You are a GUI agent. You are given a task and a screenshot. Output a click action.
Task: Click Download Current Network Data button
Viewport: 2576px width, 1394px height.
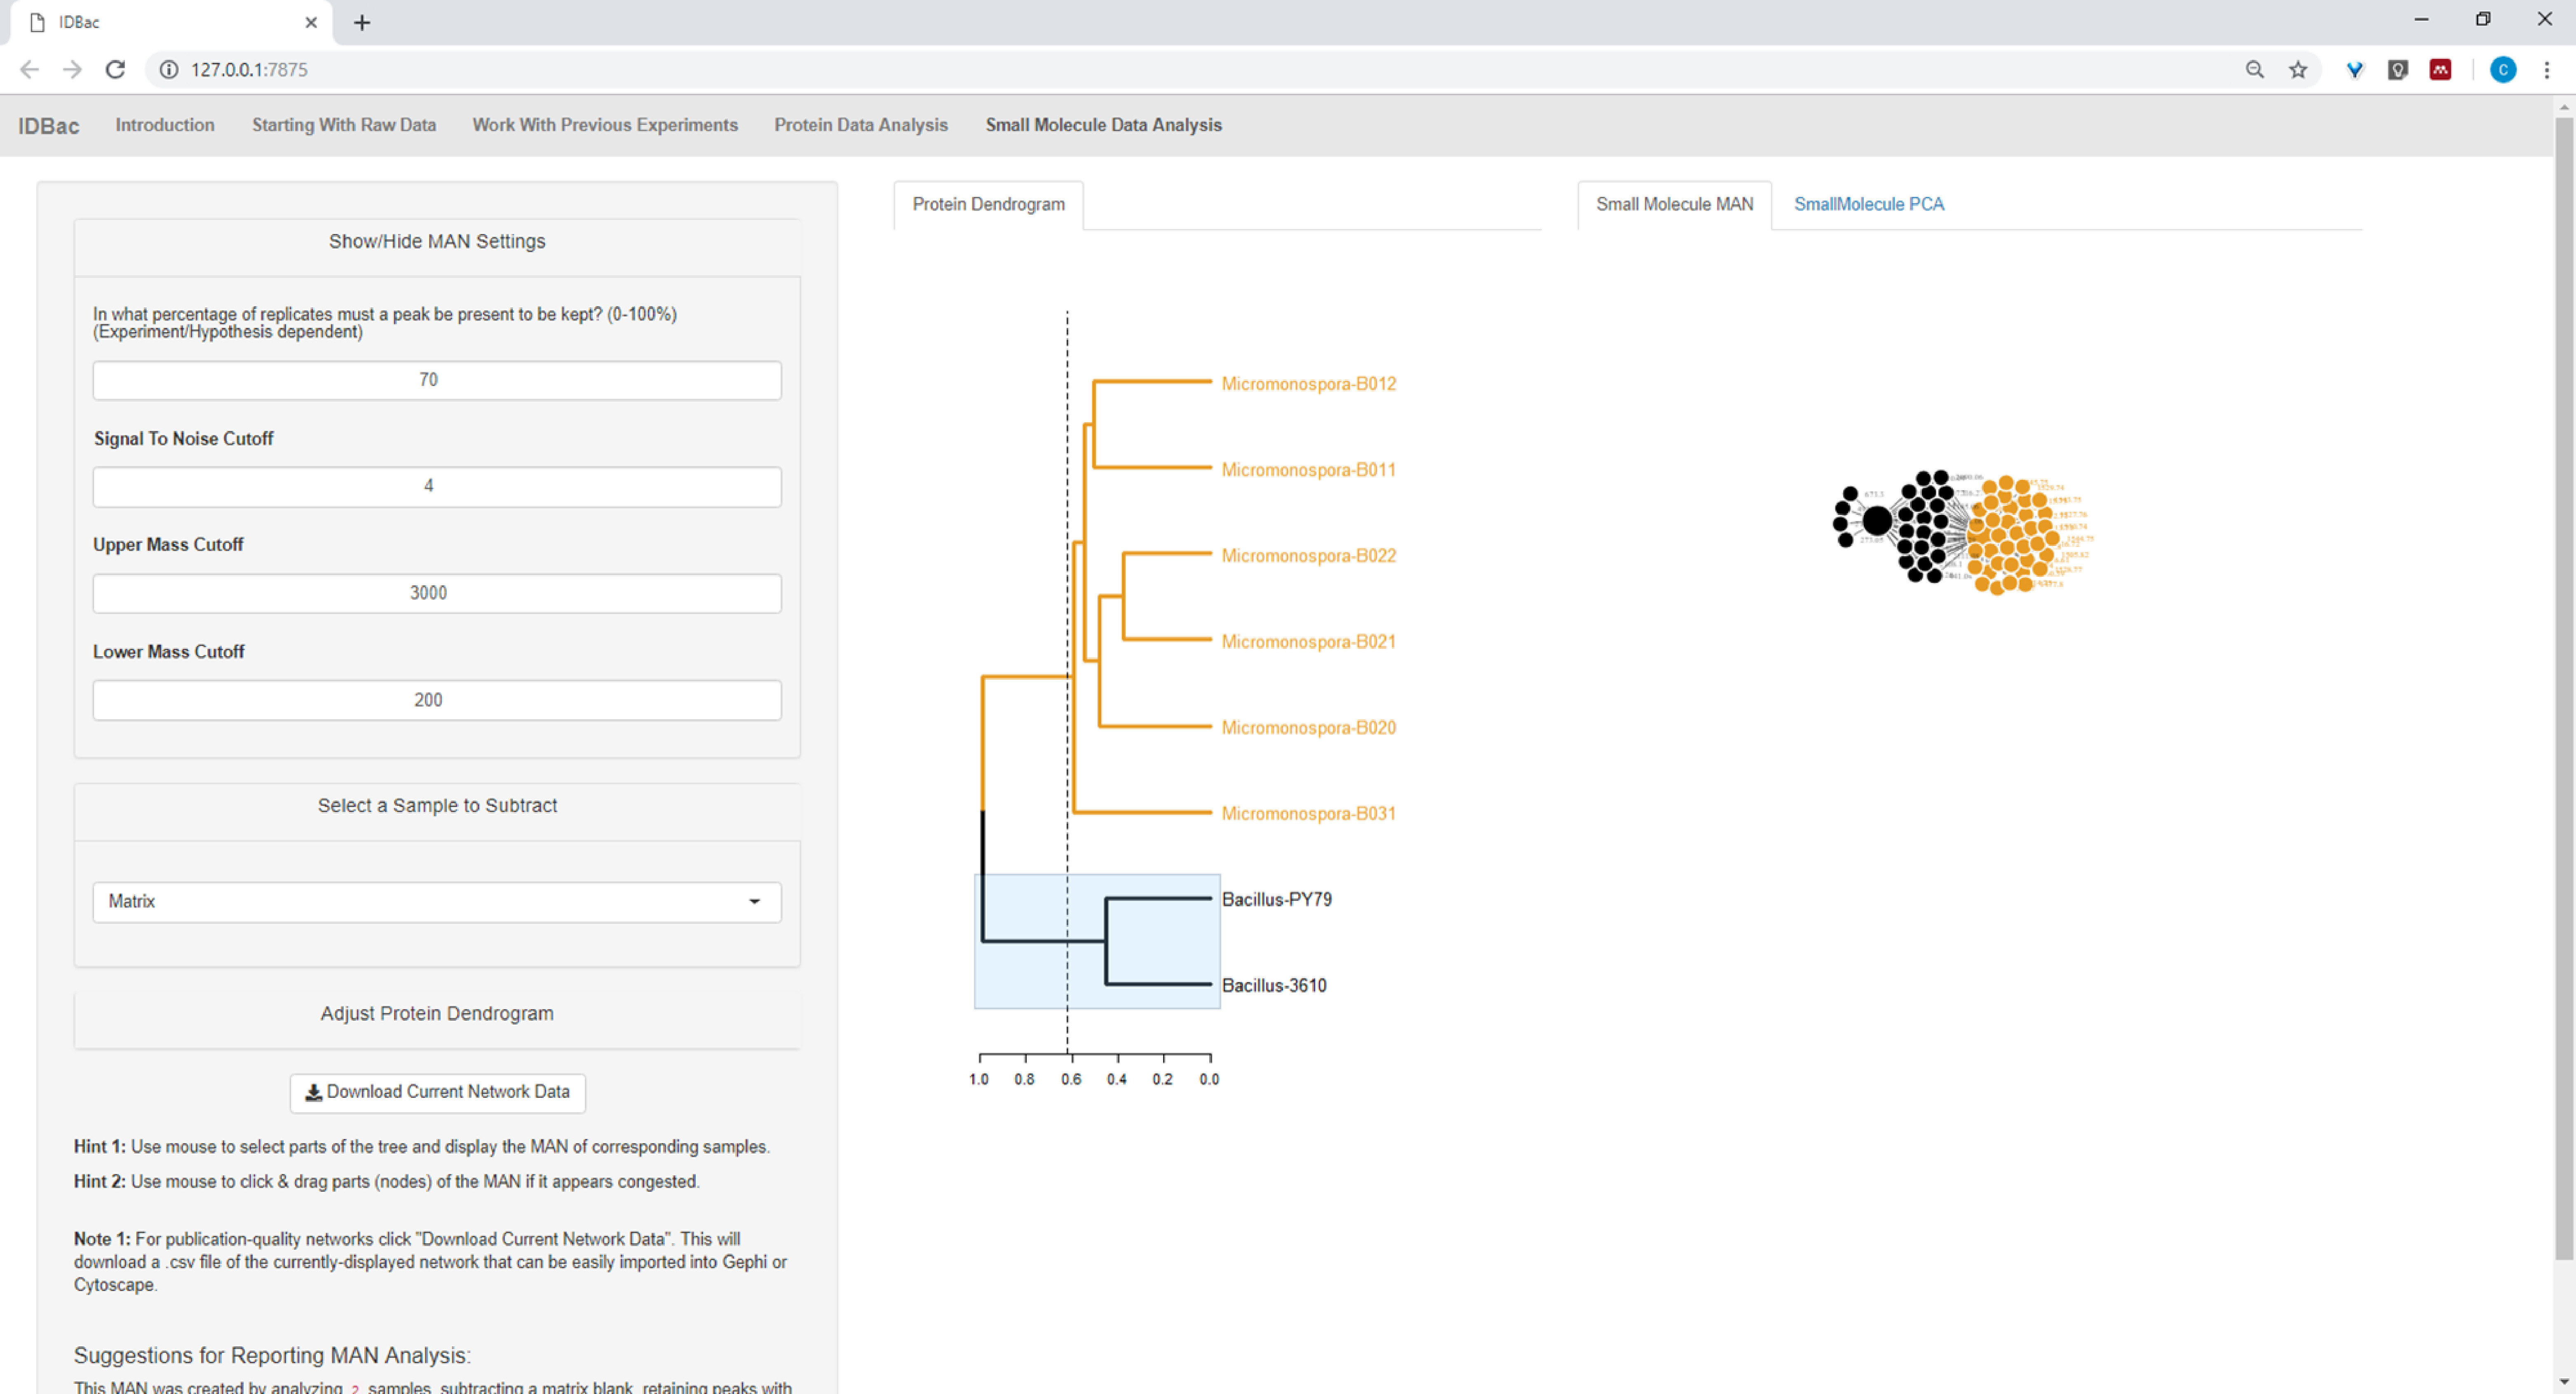tap(437, 1092)
